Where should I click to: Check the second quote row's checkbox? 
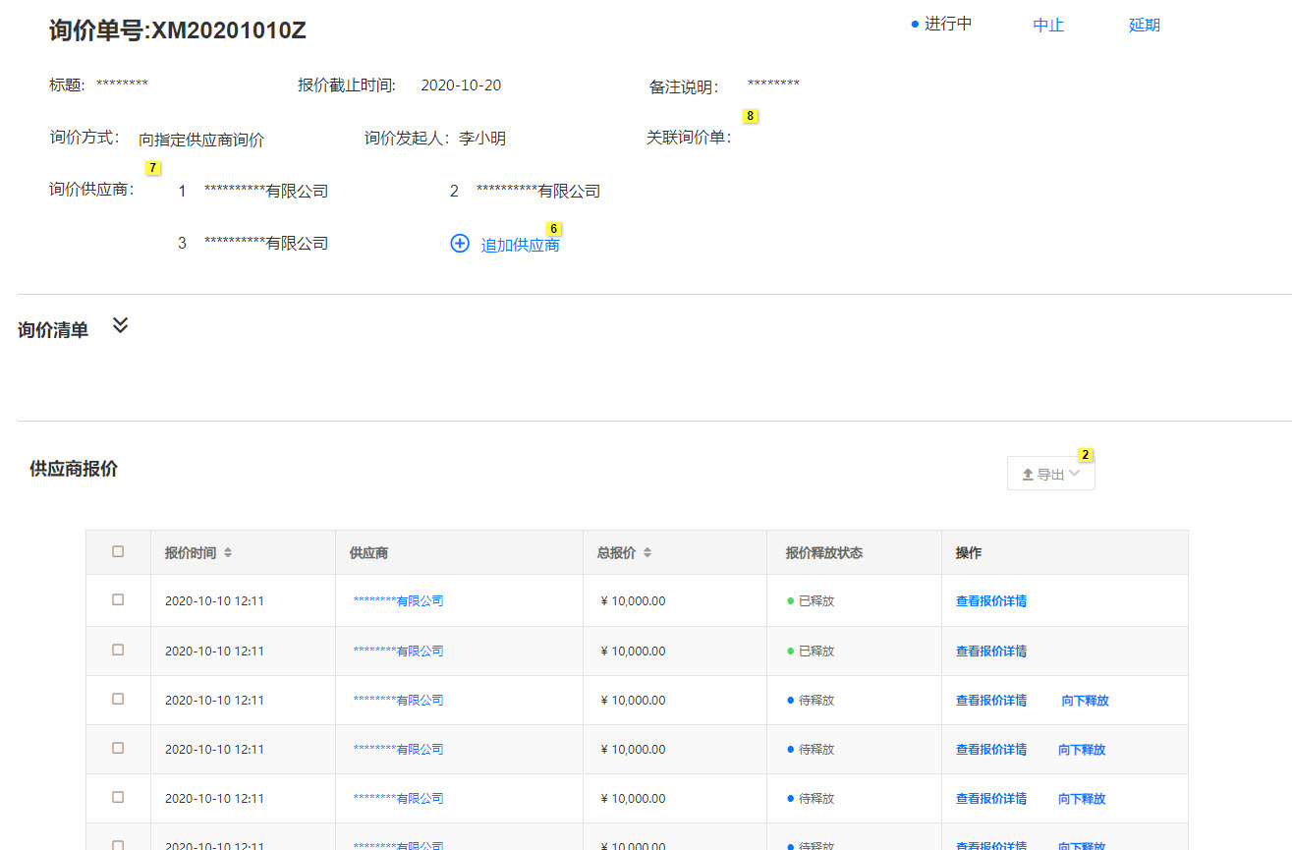[118, 650]
